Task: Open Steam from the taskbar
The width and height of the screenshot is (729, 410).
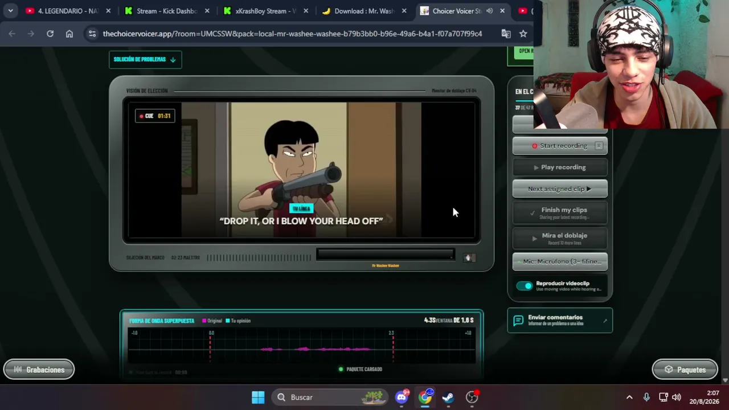Action: (448, 397)
